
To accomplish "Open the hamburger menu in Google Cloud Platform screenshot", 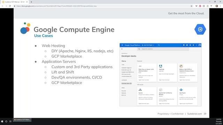I will point(122,45).
